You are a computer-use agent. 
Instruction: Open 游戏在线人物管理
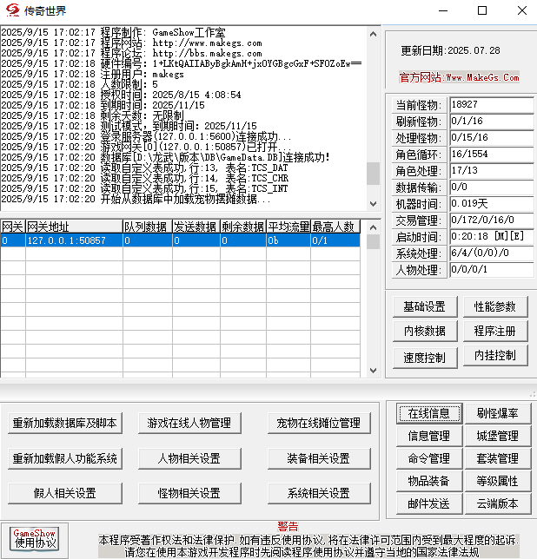(x=189, y=424)
